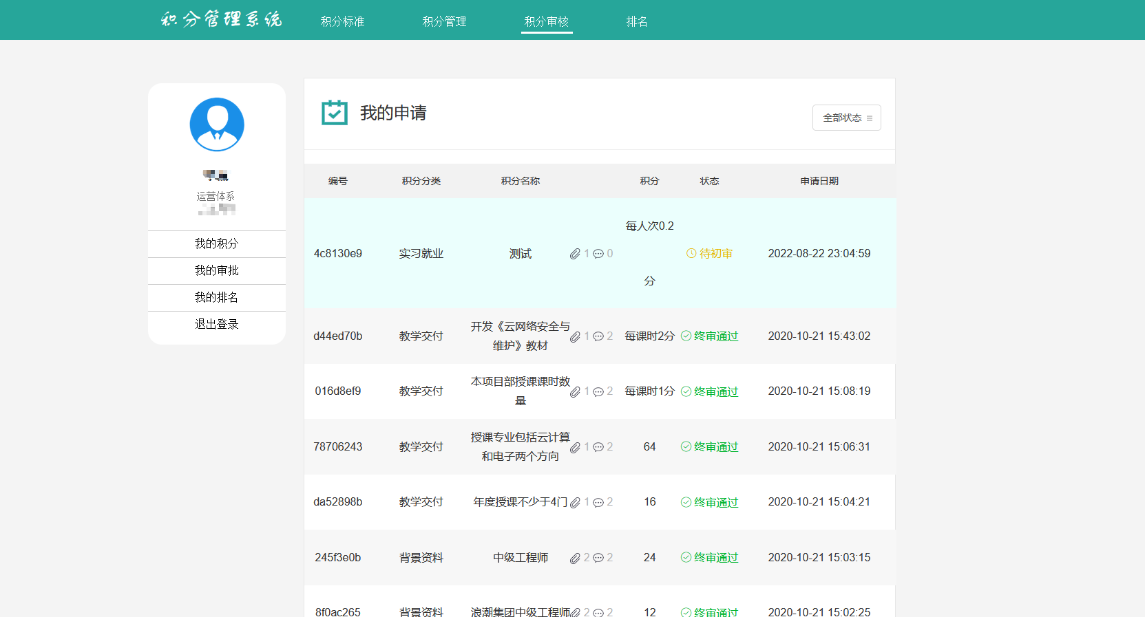
Task: Click 开发《云网络安全与维护》教材 name
Action: point(521,336)
